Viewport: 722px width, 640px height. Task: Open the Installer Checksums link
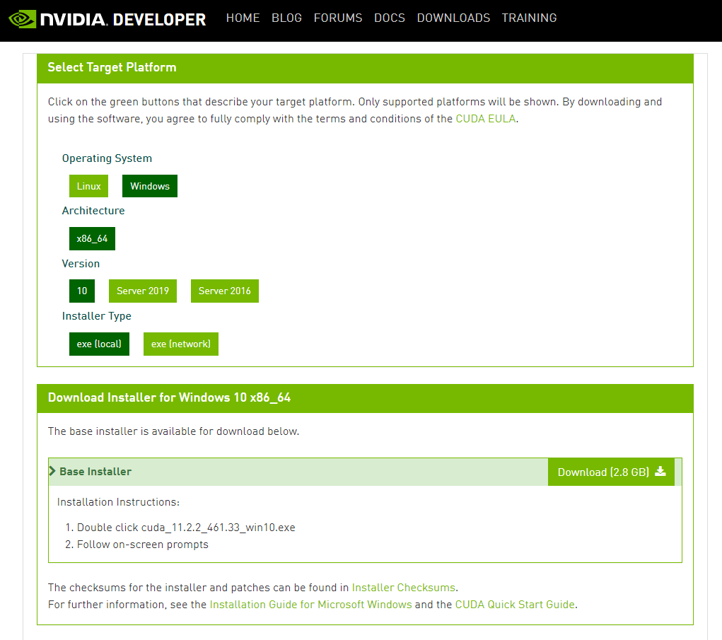pyautogui.click(x=404, y=587)
